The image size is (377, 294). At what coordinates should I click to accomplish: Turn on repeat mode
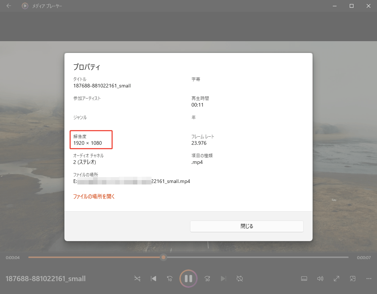(x=240, y=279)
